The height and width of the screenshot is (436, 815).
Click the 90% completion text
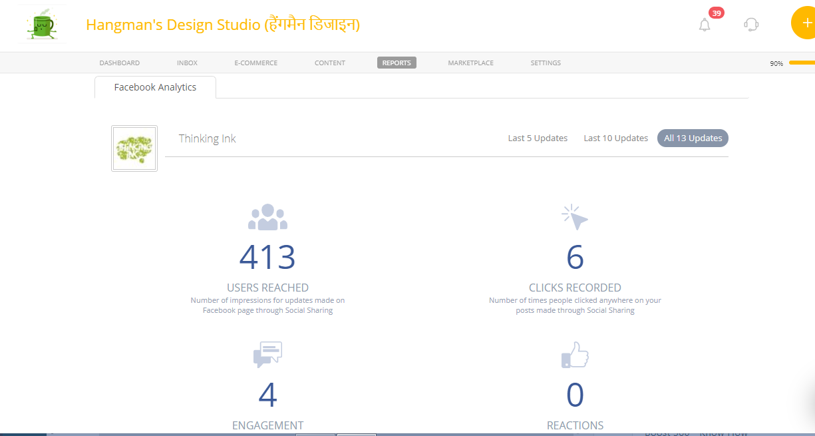tap(776, 64)
